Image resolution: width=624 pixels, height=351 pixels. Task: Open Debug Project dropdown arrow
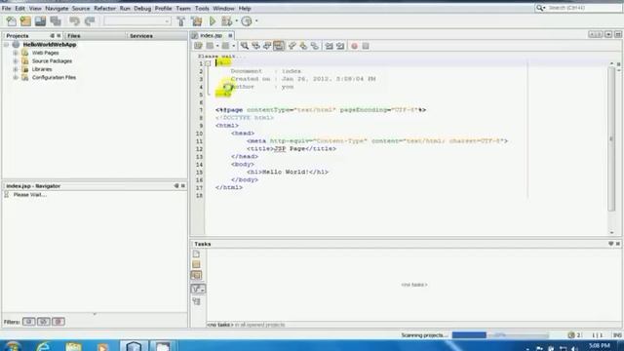point(236,21)
